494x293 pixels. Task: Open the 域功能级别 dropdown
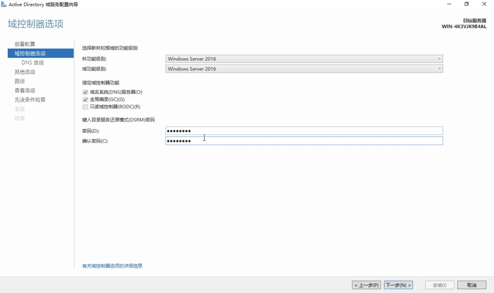304,69
